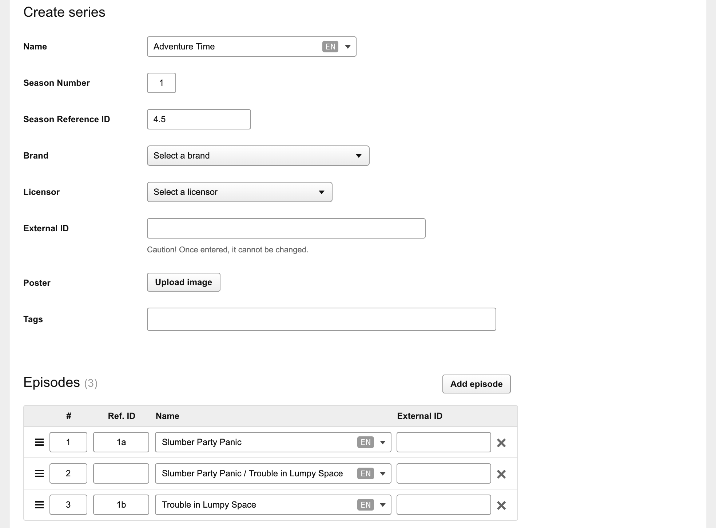Remove the Slumber Party Panic episode row
716x528 pixels.
[x=501, y=443]
